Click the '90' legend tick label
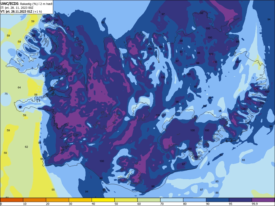Viewport: 275px width, 206px height. click(x=208, y=204)
